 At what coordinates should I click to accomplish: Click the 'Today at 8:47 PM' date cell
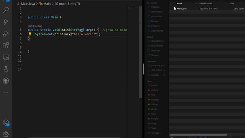pos(208,8)
